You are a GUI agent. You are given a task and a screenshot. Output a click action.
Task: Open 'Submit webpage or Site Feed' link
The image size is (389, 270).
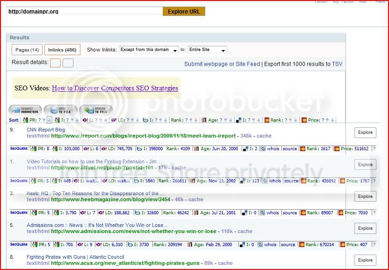(x=222, y=64)
